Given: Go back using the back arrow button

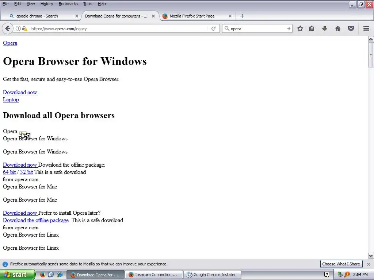Looking at the screenshot, I should click(8, 28).
